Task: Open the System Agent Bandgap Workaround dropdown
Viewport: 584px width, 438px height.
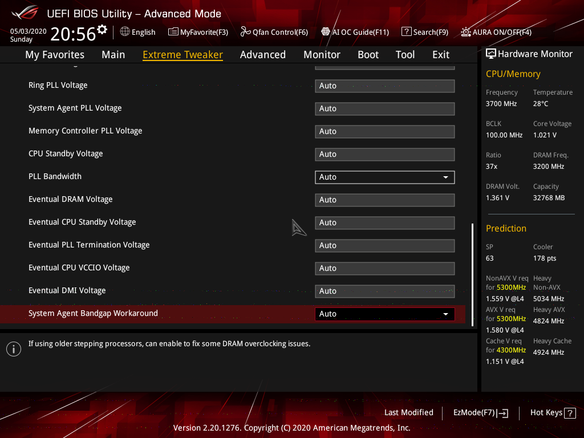Action: pos(385,314)
